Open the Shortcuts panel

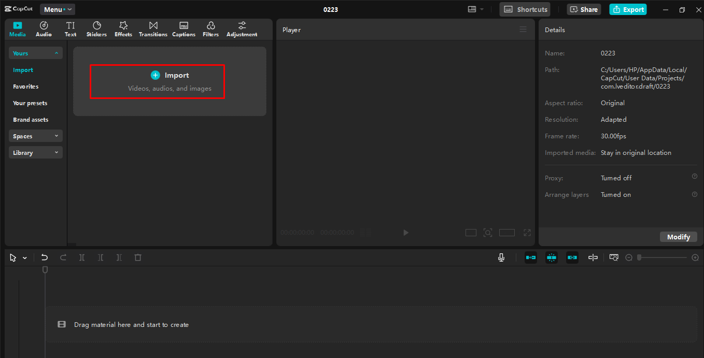(x=525, y=9)
